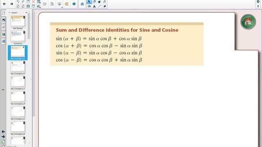Viewport: 262px width, 147px height.
Task: Click sidebar next page right arrow
Action: click(x=3, y=137)
